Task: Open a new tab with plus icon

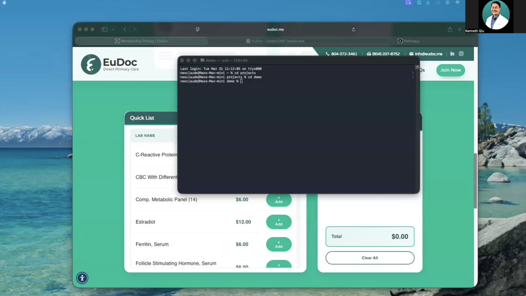Action: click(x=460, y=29)
